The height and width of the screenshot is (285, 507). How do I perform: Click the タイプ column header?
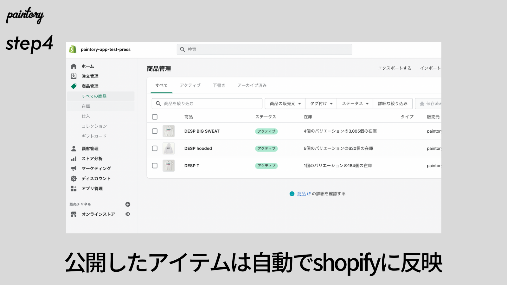[407, 117]
